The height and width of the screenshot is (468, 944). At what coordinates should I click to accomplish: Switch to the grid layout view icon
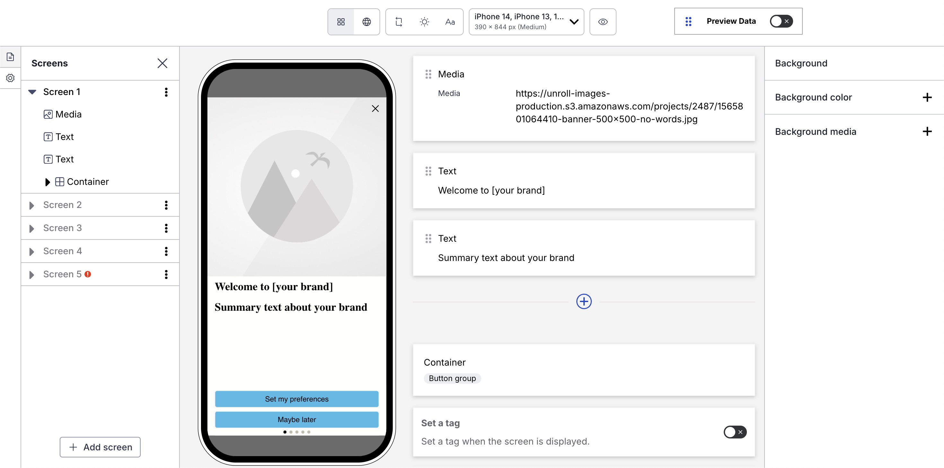click(341, 22)
